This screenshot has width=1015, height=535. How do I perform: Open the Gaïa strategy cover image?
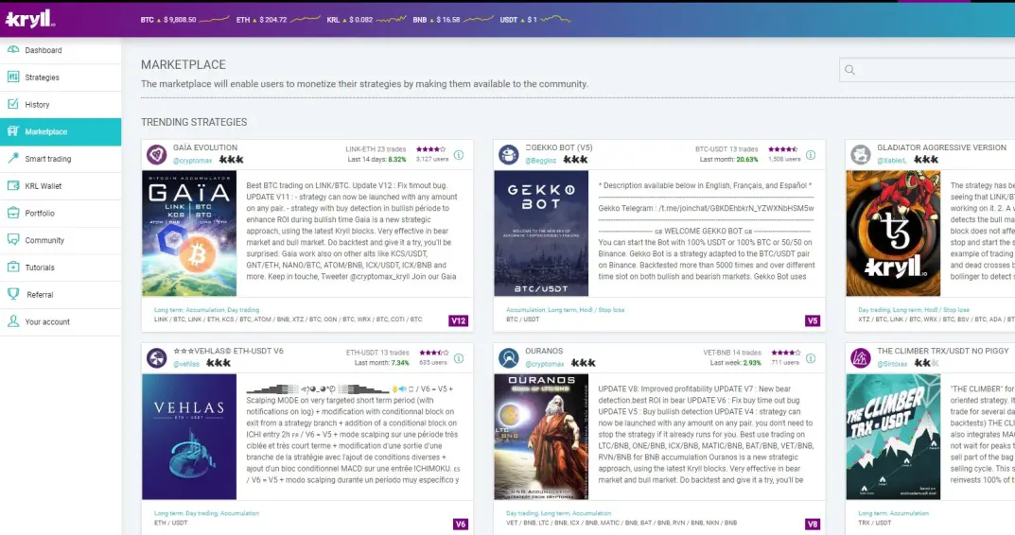tap(189, 233)
